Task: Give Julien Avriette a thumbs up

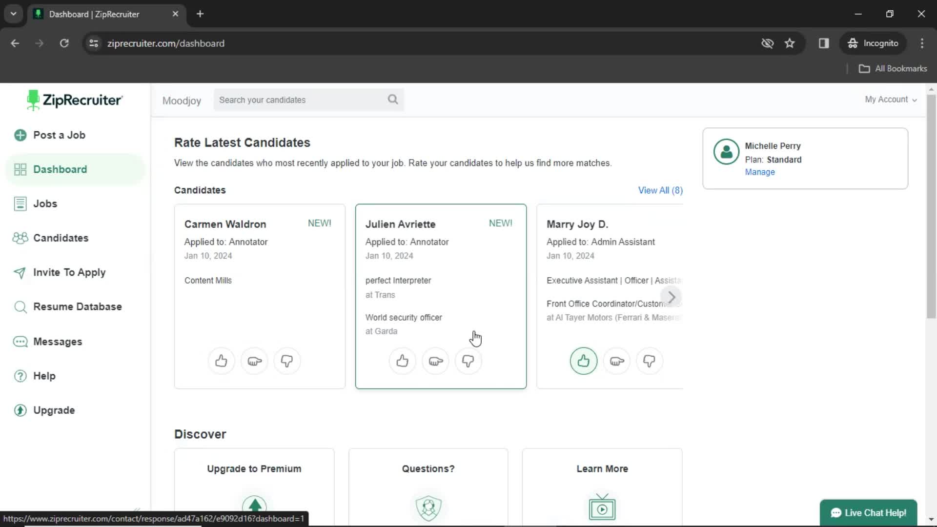Action: [x=403, y=361]
